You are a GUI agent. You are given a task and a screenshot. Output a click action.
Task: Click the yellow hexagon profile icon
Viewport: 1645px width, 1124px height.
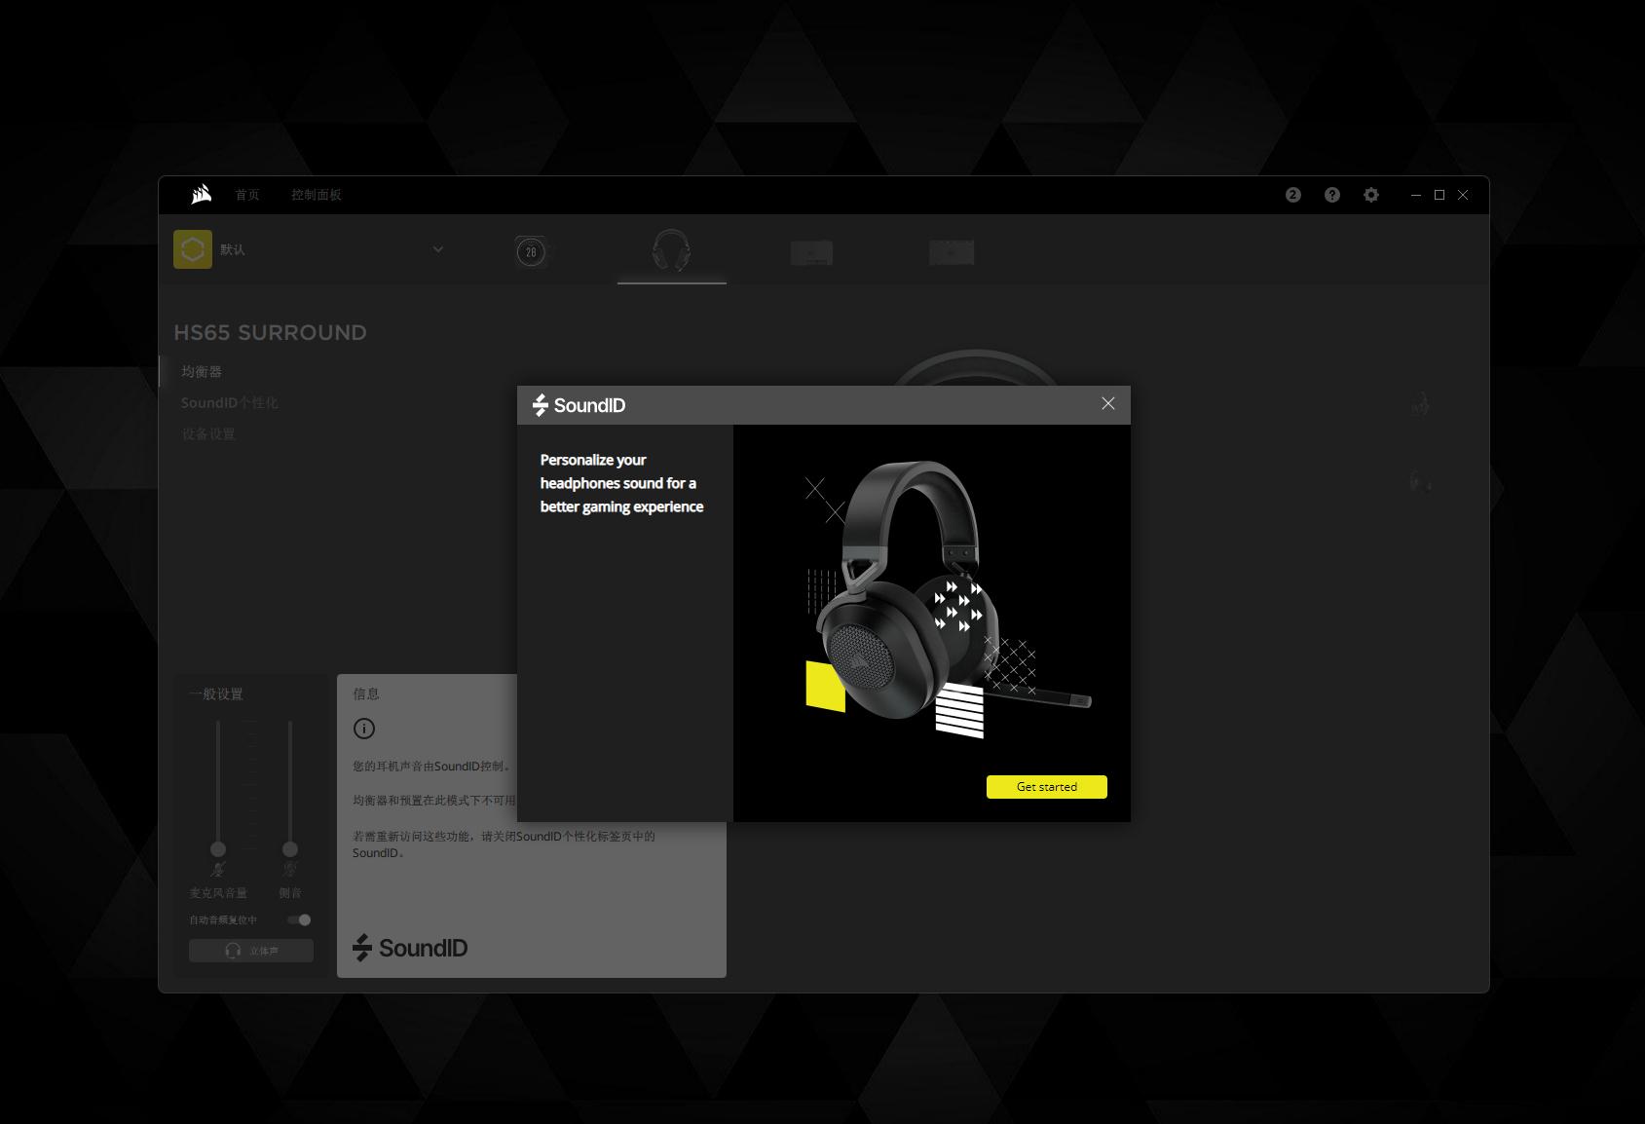[x=193, y=249]
